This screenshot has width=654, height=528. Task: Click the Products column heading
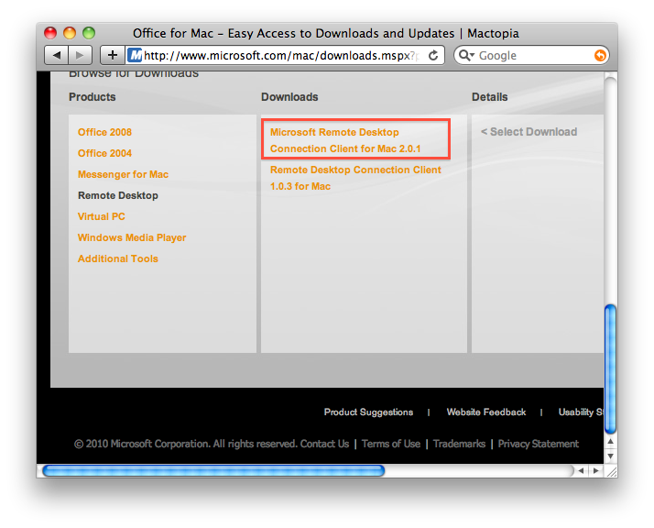(x=93, y=97)
